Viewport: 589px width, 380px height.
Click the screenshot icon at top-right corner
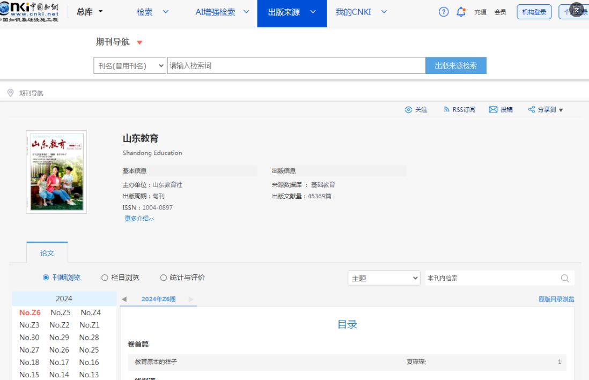click(x=577, y=10)
